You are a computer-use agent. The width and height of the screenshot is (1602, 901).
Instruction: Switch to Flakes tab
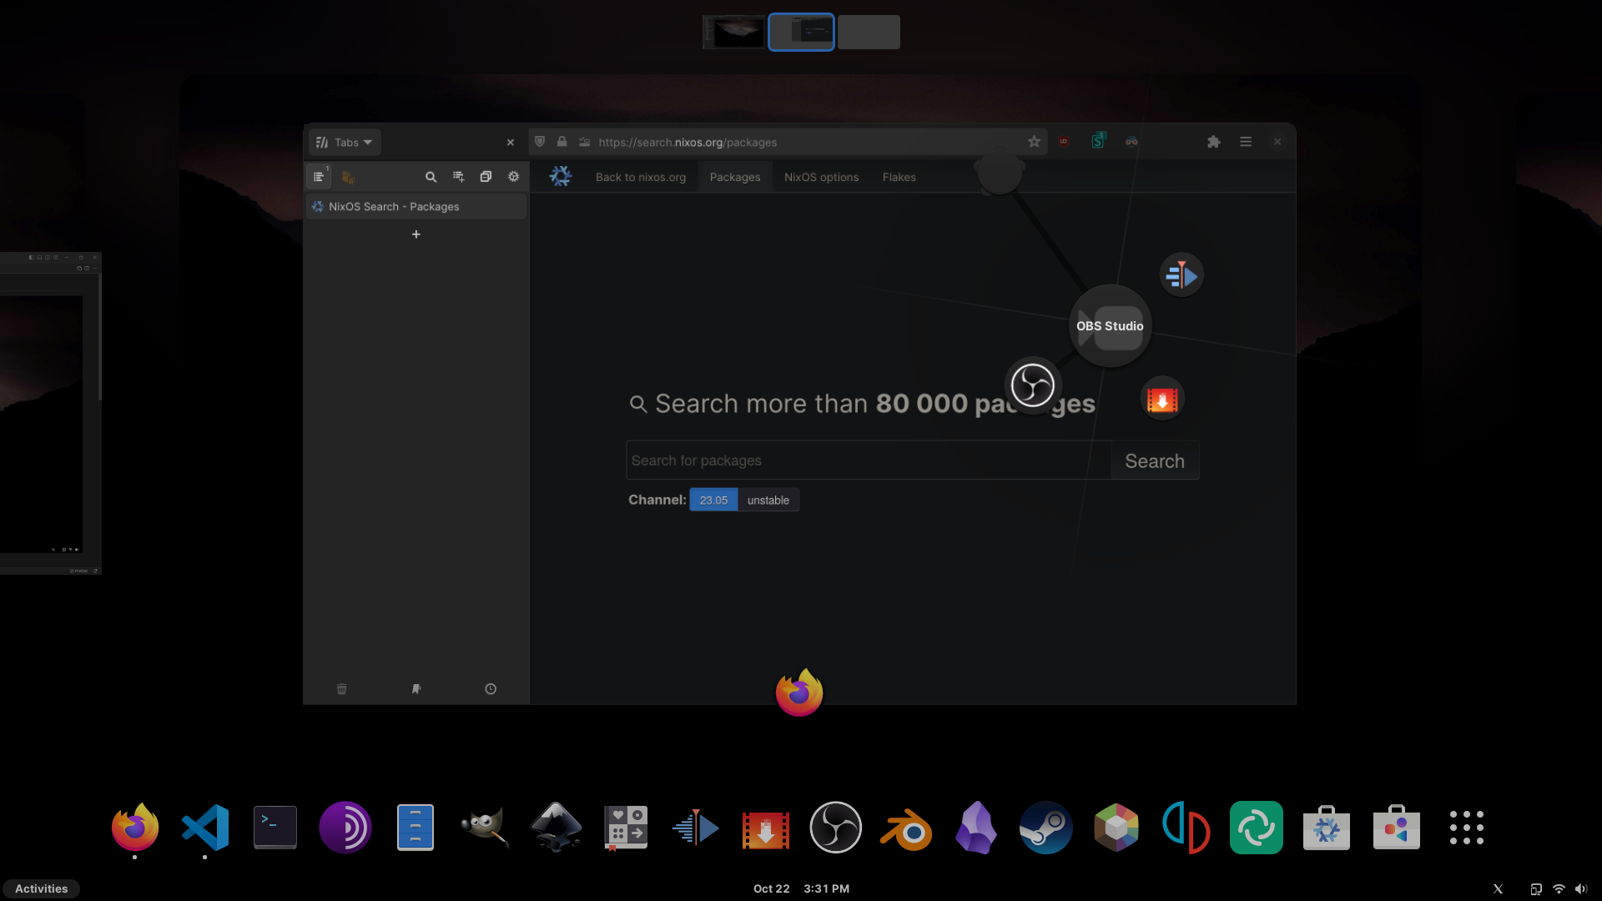pyautogui.click(x=899, y=176)
